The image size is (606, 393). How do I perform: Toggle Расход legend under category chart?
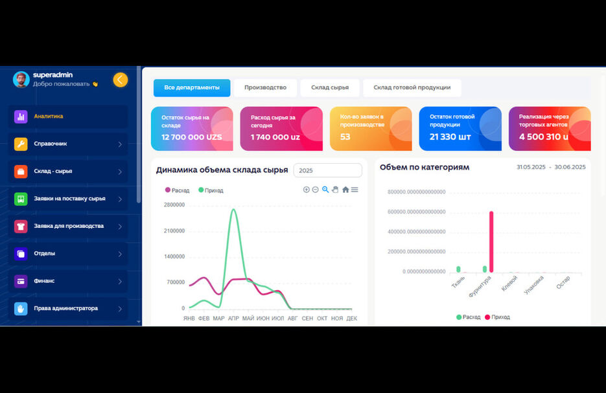click(x=469, y=317)
